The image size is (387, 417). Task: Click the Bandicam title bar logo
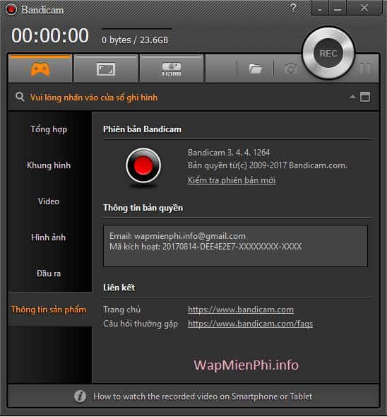pyautogui.click(x=11, y=10)
